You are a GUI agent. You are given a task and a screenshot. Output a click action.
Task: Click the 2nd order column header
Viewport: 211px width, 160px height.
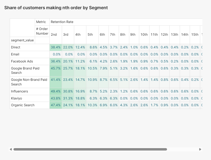(54, 35)
